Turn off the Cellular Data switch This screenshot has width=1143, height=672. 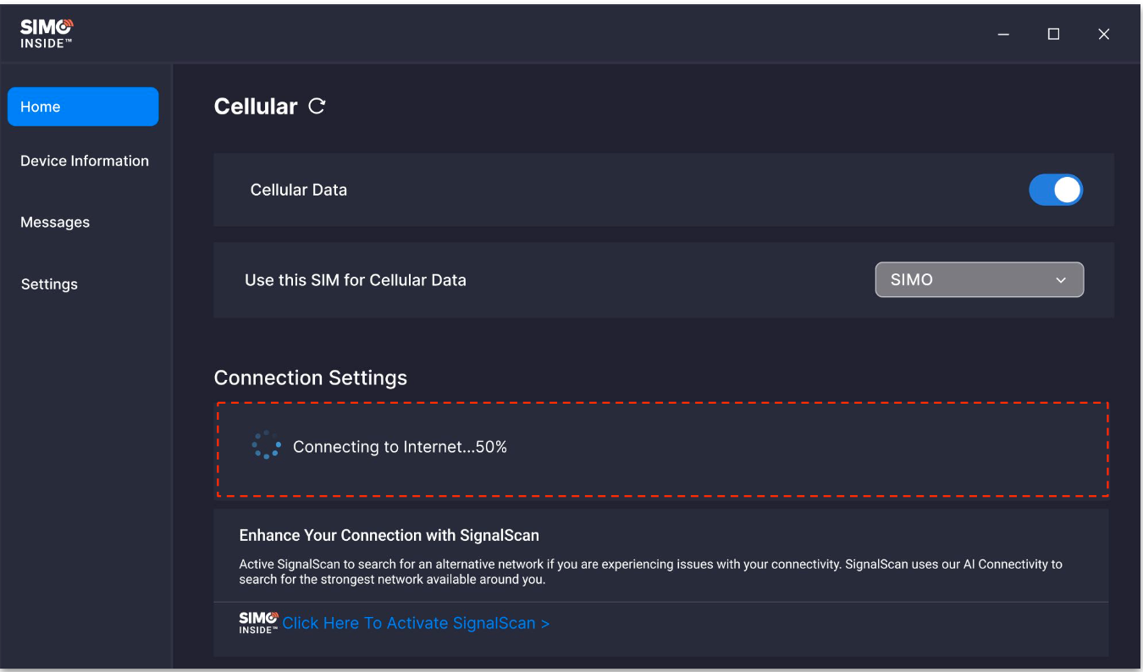click(x=1056, y=190)
